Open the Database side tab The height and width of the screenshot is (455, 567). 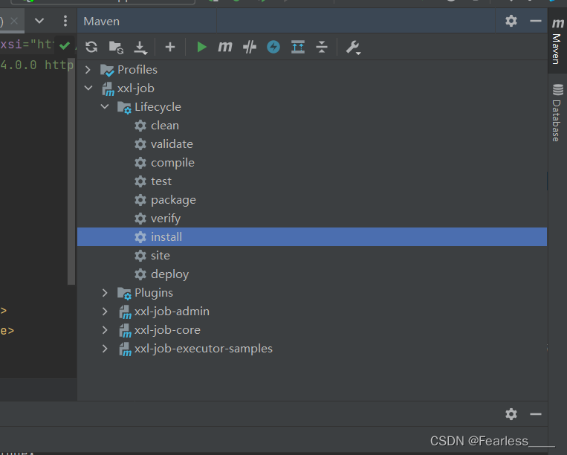point(557,113)
